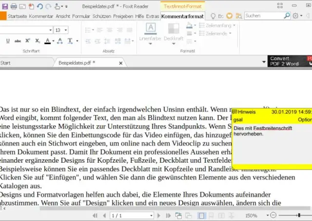Go to the previous page arrow
This screenshot has width=312, height=221.
click(104, 215)
